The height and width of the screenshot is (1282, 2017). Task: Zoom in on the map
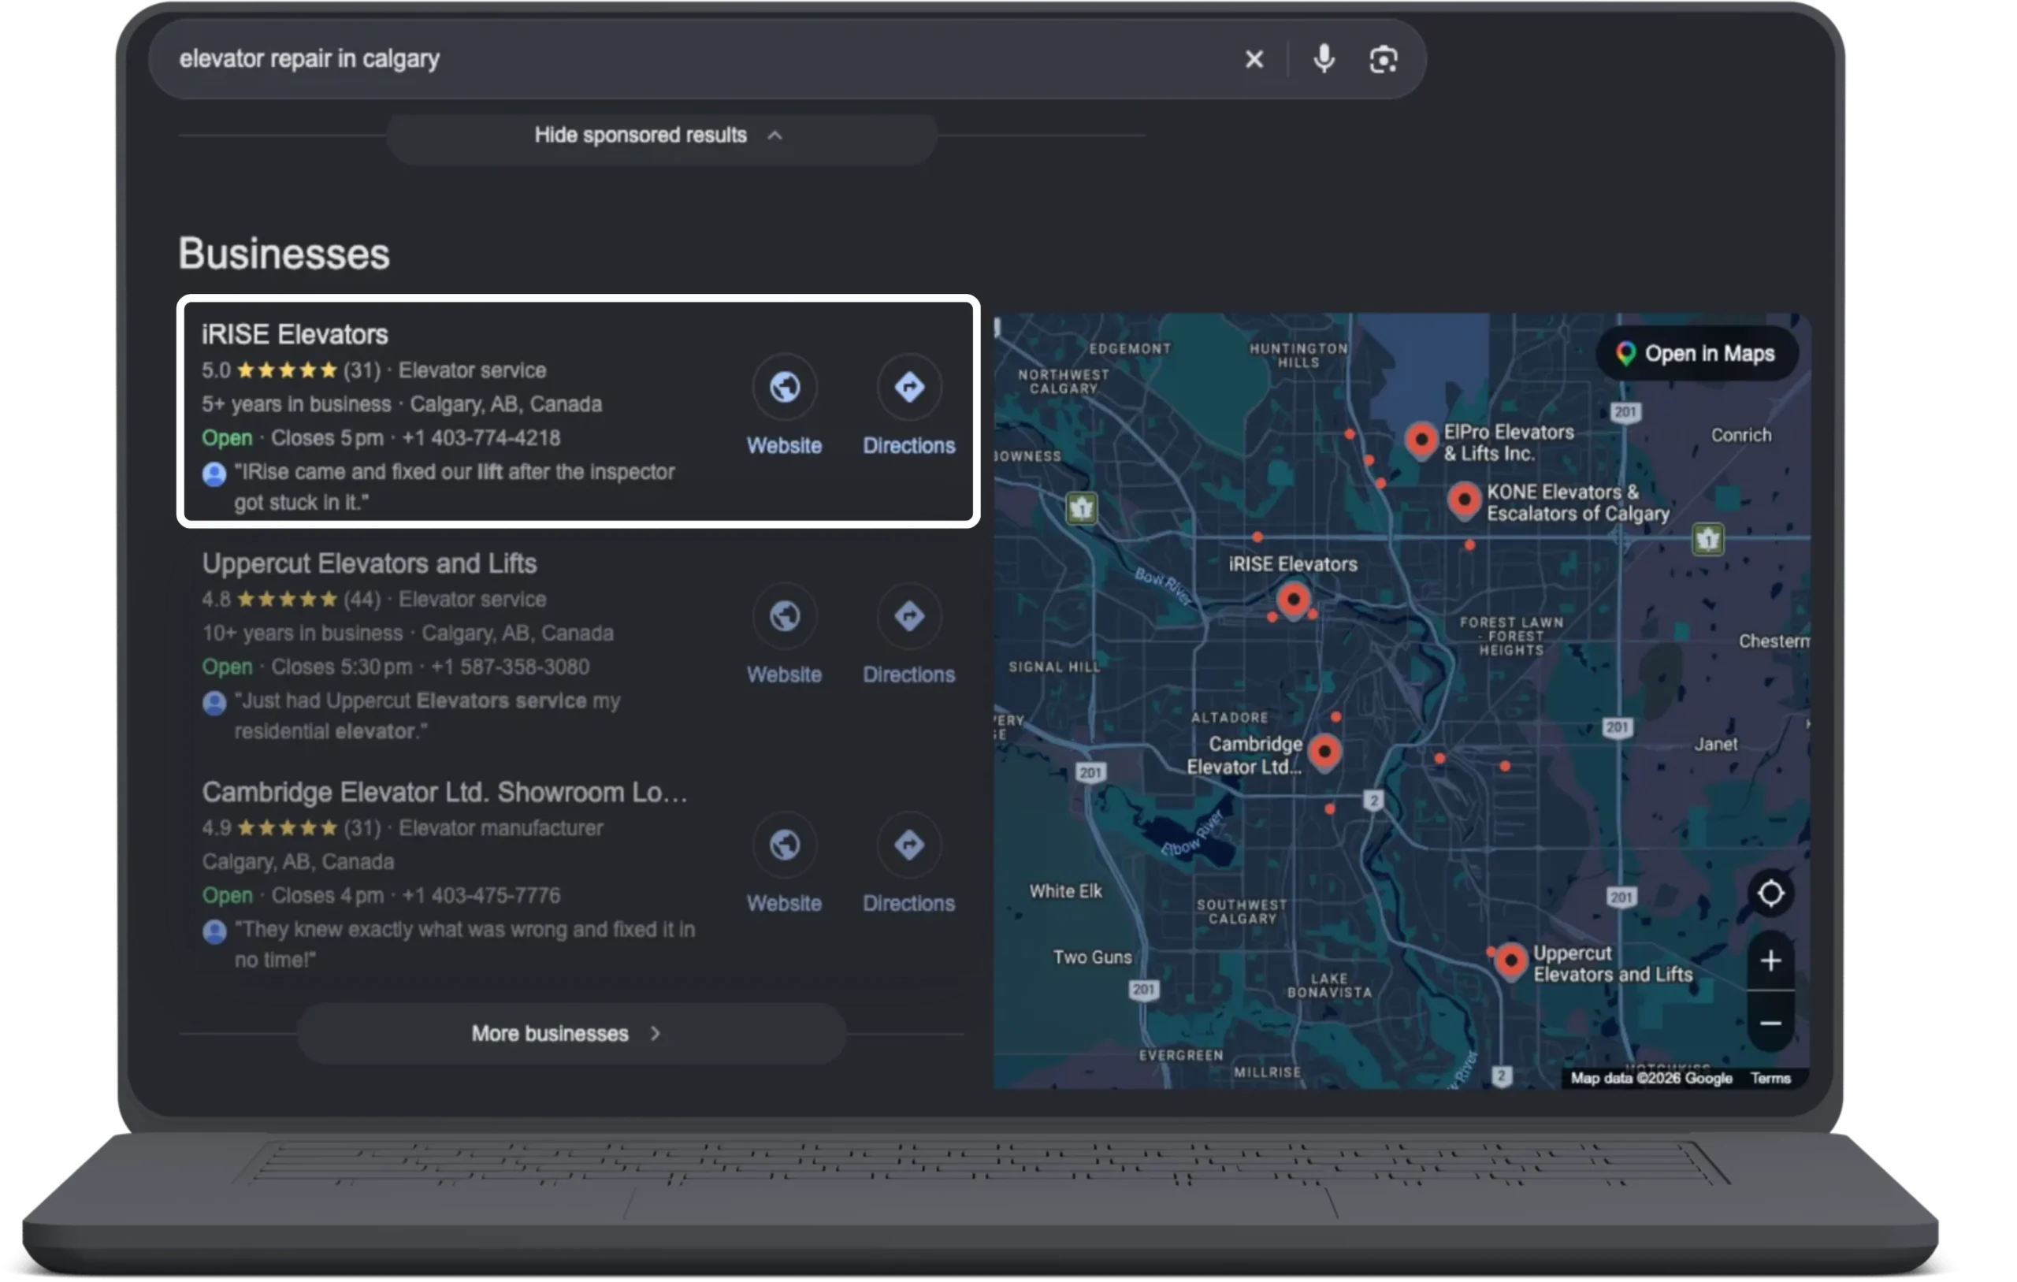point(1770,961)
